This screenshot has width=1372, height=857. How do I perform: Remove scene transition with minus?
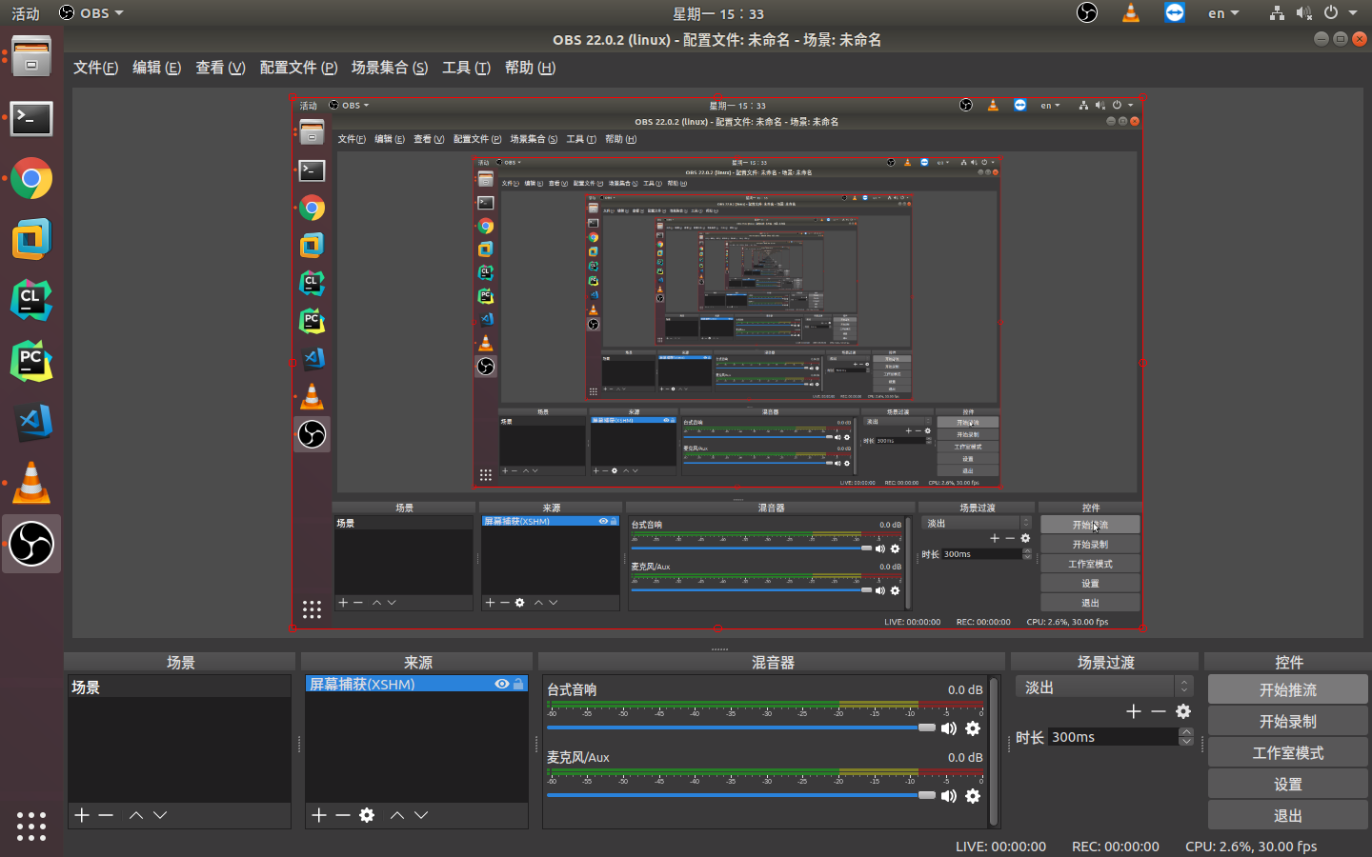(1159, 711)
